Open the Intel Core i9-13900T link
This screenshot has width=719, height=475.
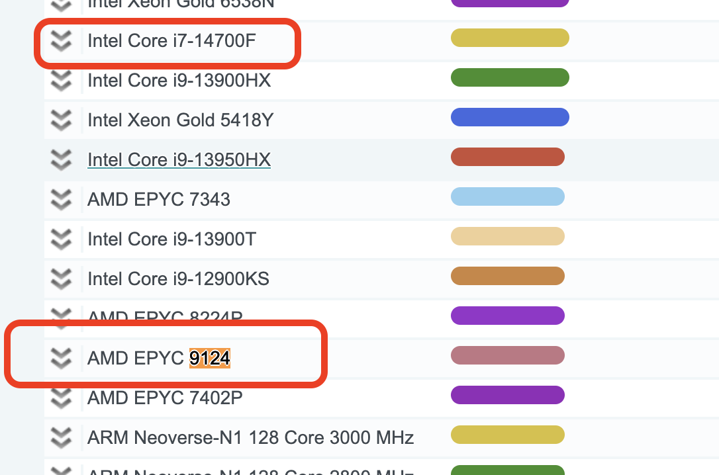coord(171,239)
